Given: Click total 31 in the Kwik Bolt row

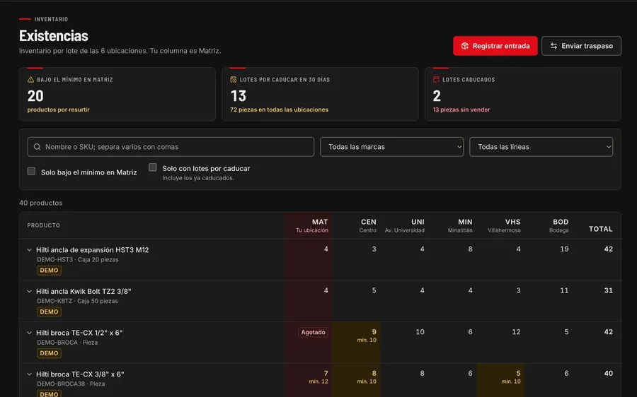Looking at the screenshot, I should coord(608,290).
